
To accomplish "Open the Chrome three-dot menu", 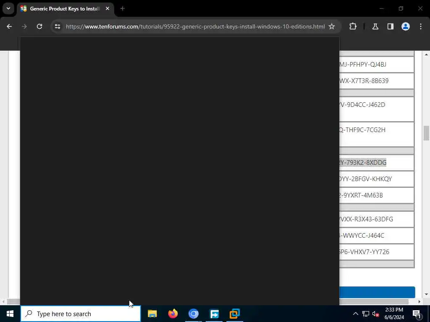I will (421, 26).
